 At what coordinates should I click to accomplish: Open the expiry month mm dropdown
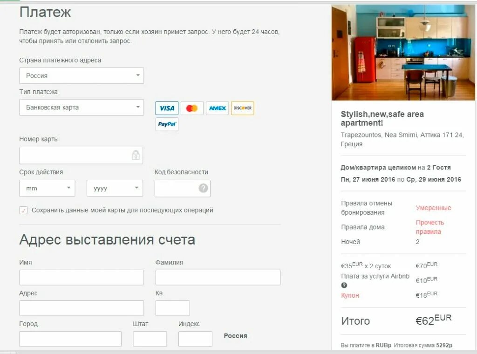click(x=47, y=188)
